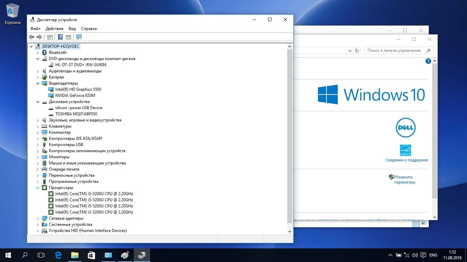Expand Устройства HID (Human Interface Devices)
This screenshot has height=262, width=467.
[38, 231]
